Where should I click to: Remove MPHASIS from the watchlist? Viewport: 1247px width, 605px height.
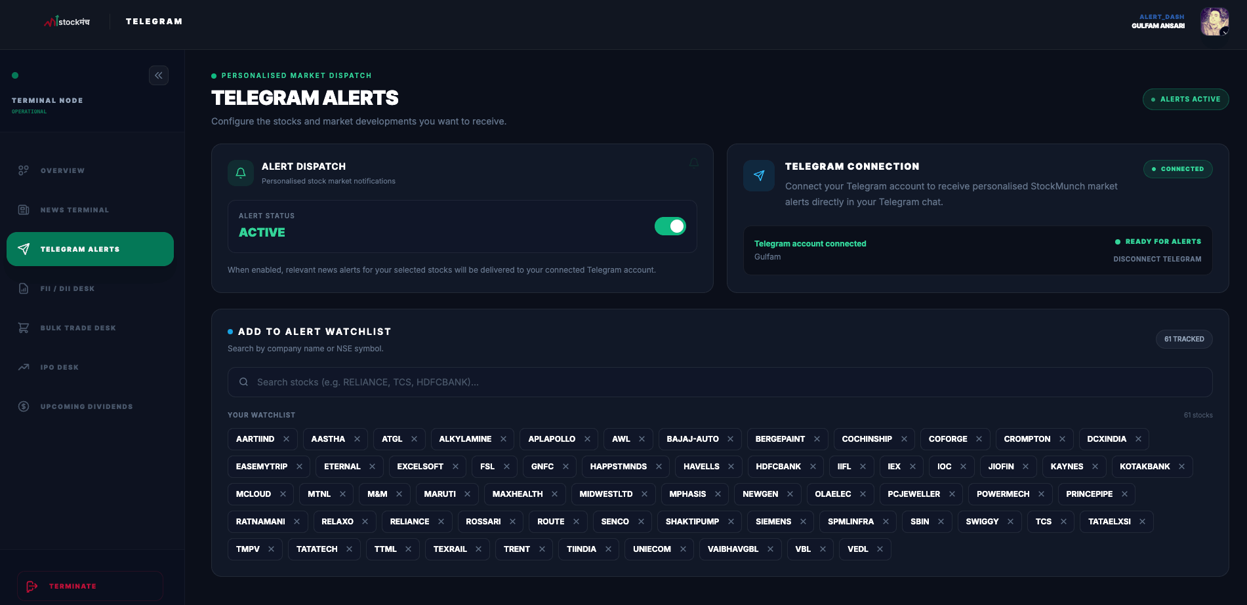(718, 494)
